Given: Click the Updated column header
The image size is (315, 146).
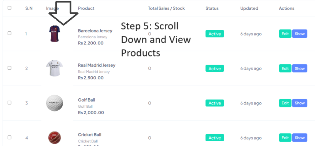Looking at the screenshot, I should [x=249, y=8].
